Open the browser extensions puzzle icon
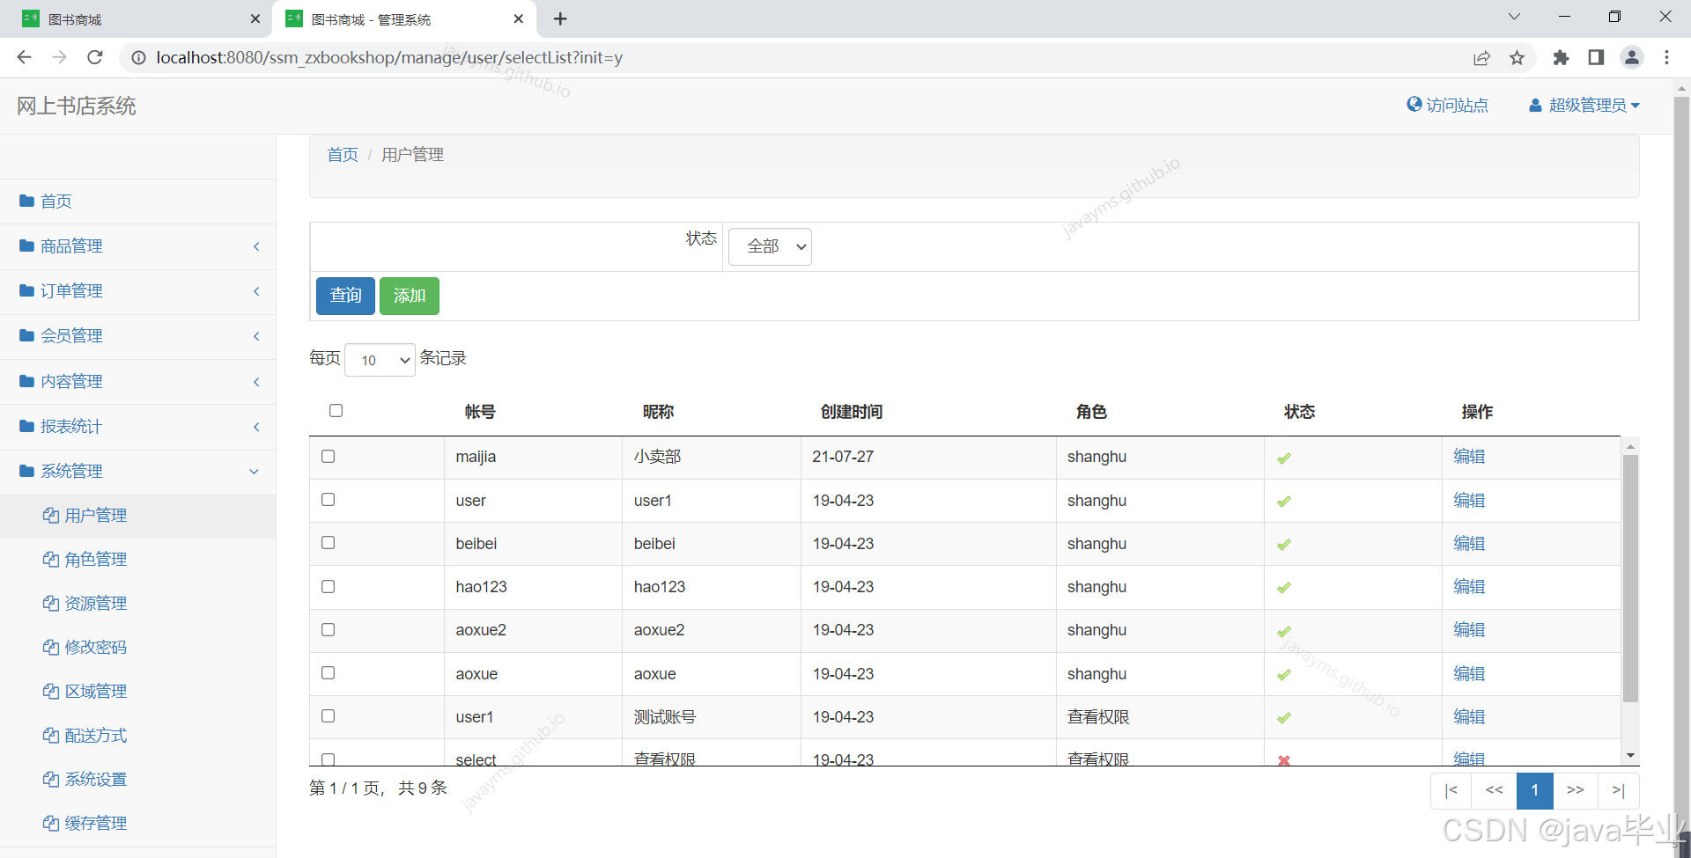Viewport: 1691px width, 858px height. pyautogui.click(x=1561, y=57)
